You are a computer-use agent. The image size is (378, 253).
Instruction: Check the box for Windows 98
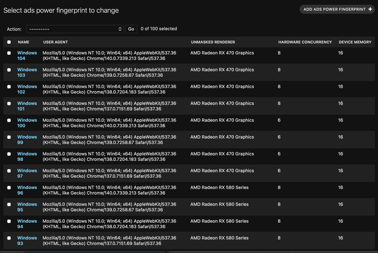pos(9,154)
